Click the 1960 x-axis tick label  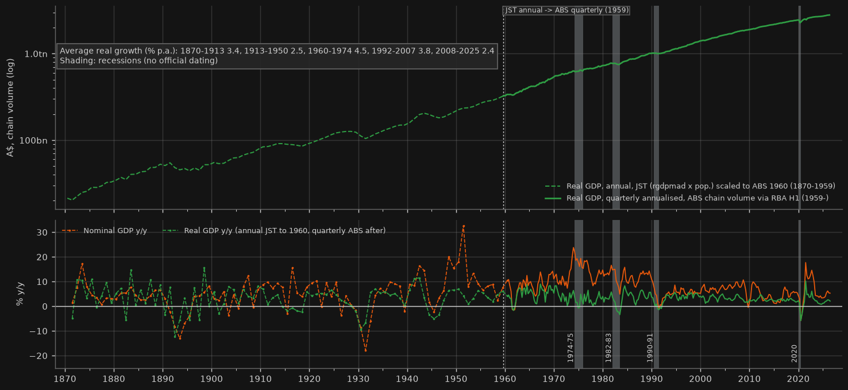pyautogui.click(x=505, y=380)
